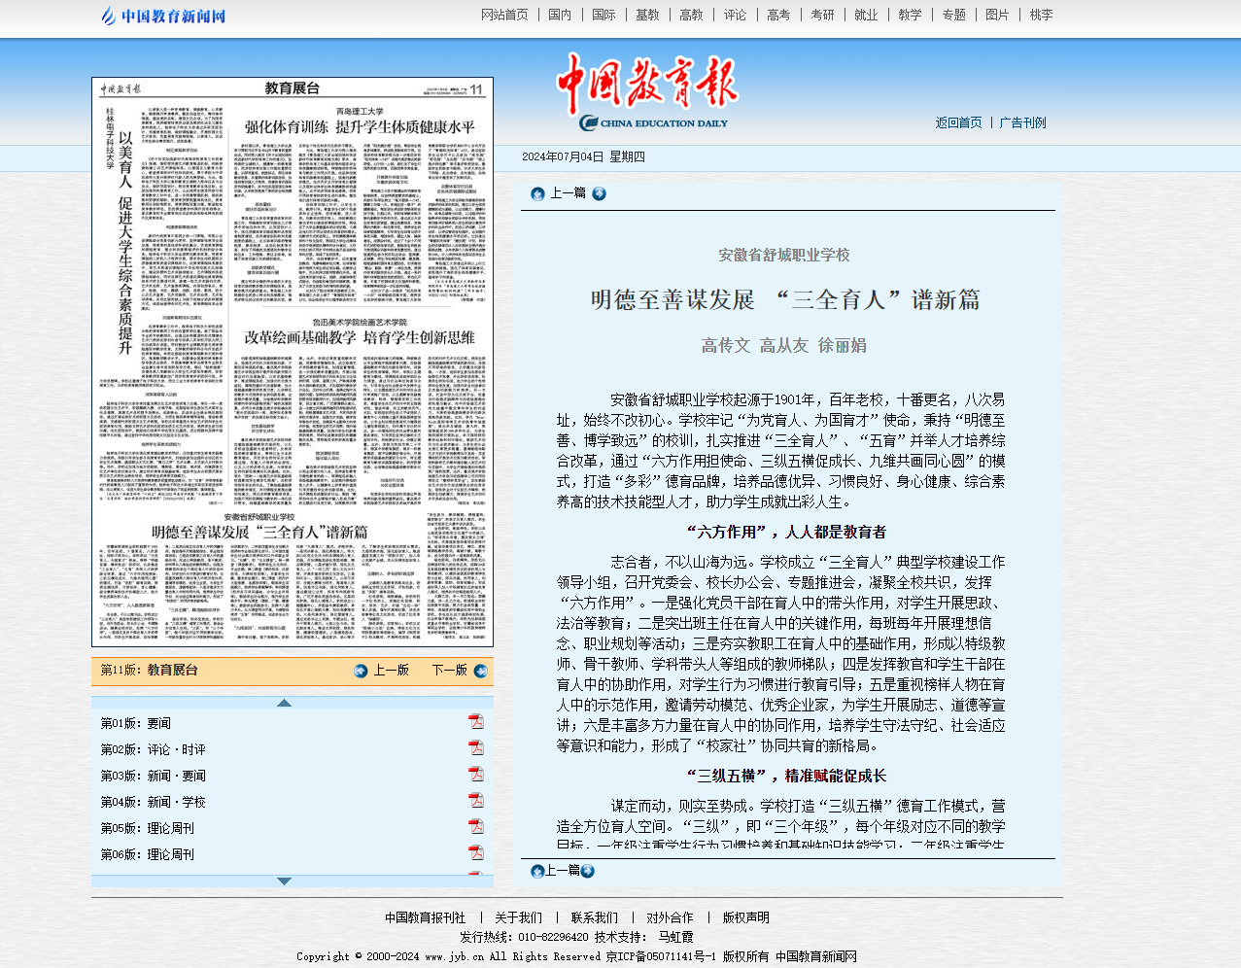Open the 桃李 nav item
The width and height of the screenshot is (1241, 968).
pyautogui.click(x=1041, y=15)
